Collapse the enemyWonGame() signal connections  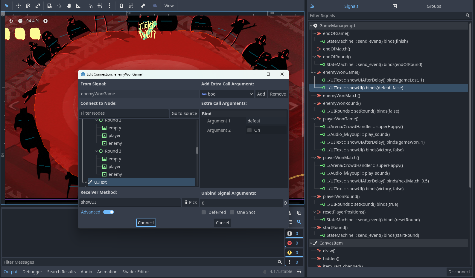coord(315,72)
